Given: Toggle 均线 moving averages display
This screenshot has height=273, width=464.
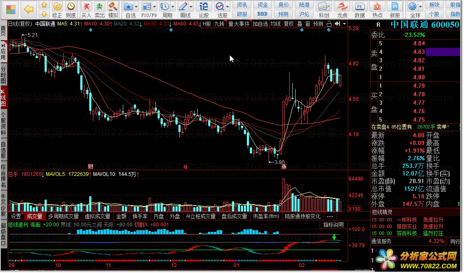Looking at the screenshot, I should [275, 24].
